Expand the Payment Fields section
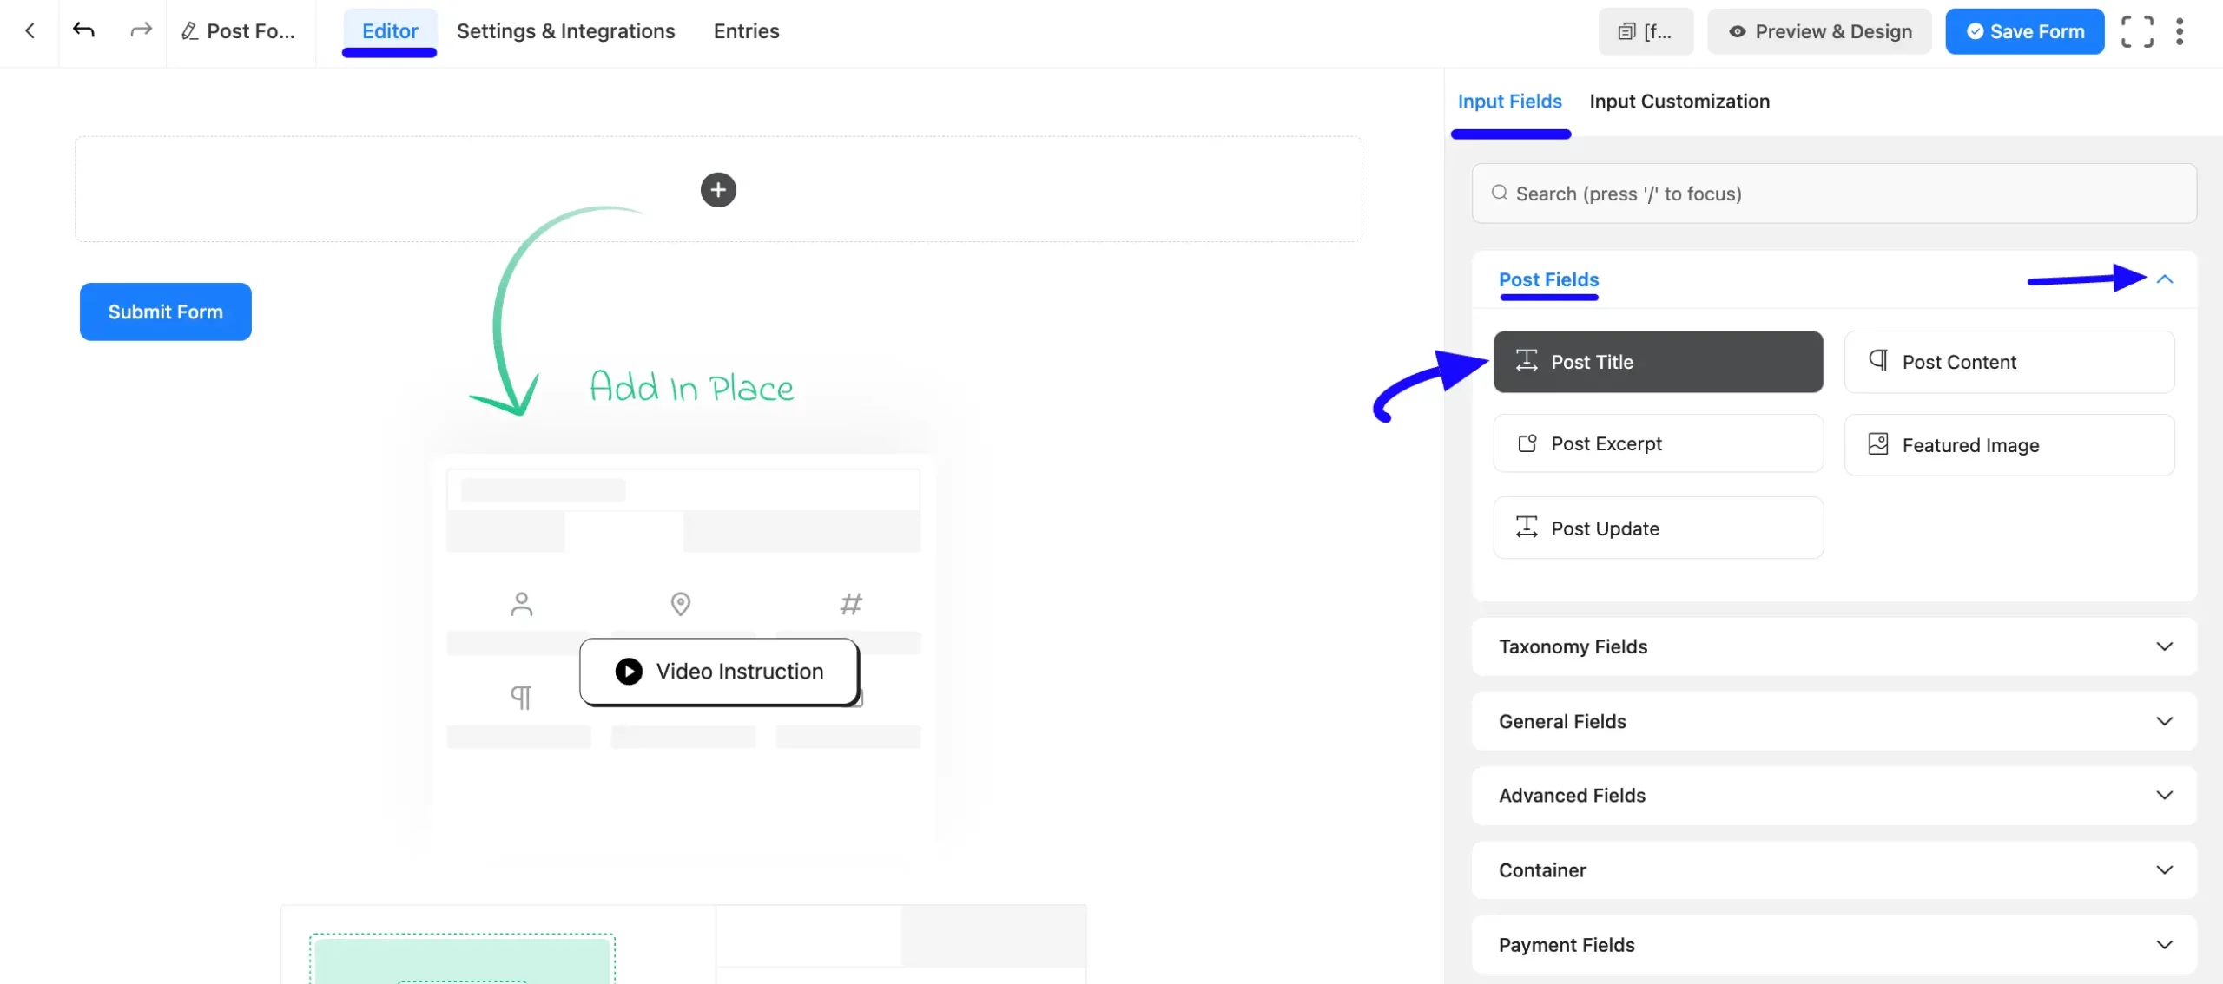Viewport: 2223px width, 984px height. pos(1834,944)
